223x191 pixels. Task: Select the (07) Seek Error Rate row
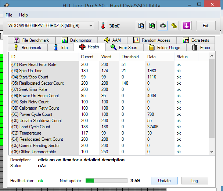point(109,89)
